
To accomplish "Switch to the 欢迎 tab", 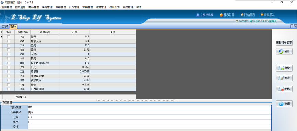I will (5, 26).
